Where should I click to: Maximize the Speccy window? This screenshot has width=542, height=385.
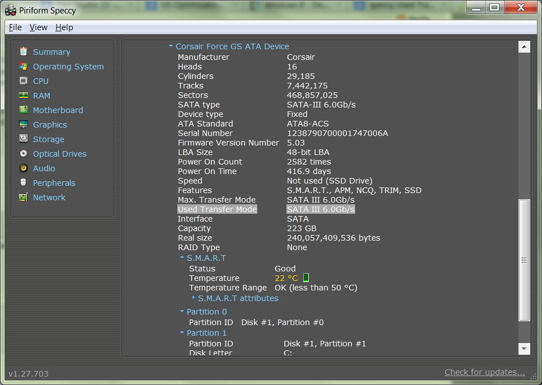494,7
